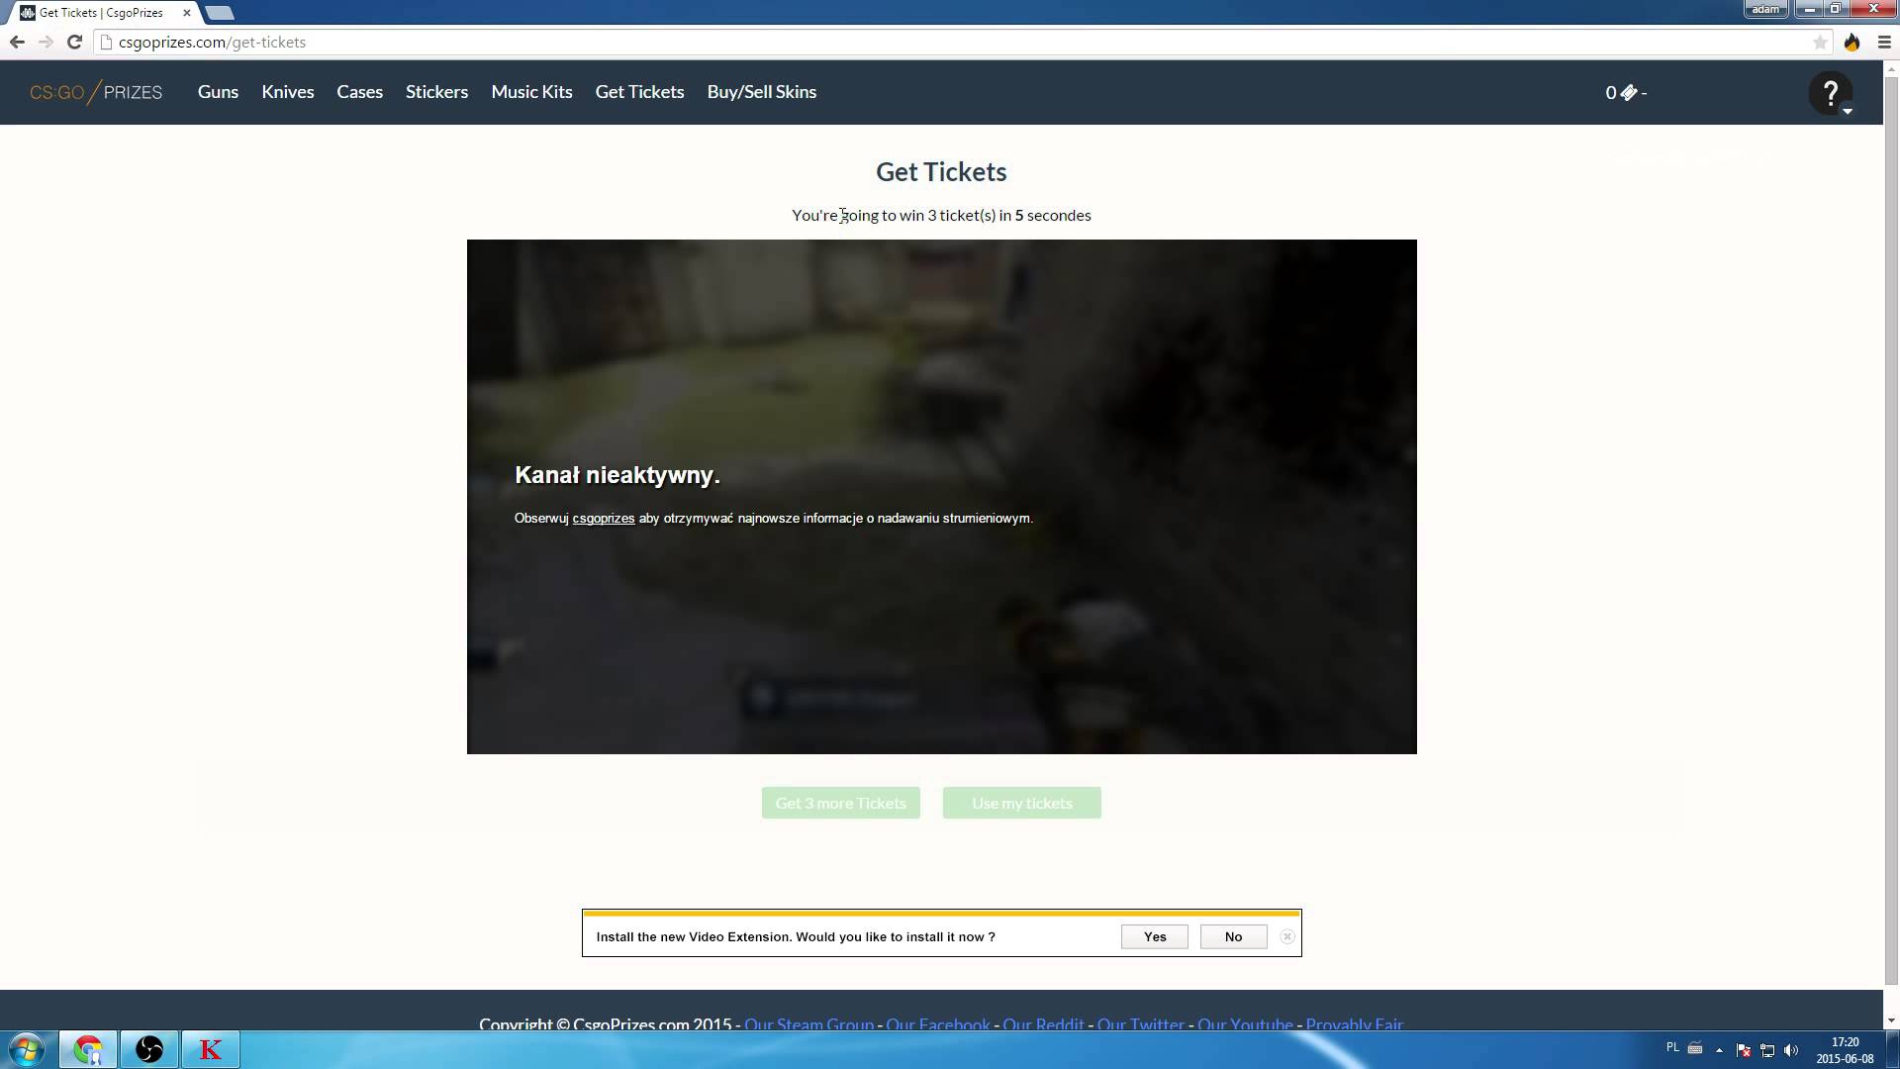Click No on the install prompt
The height and width of the screenshot is (1069, 1900).
point(1233,936)
